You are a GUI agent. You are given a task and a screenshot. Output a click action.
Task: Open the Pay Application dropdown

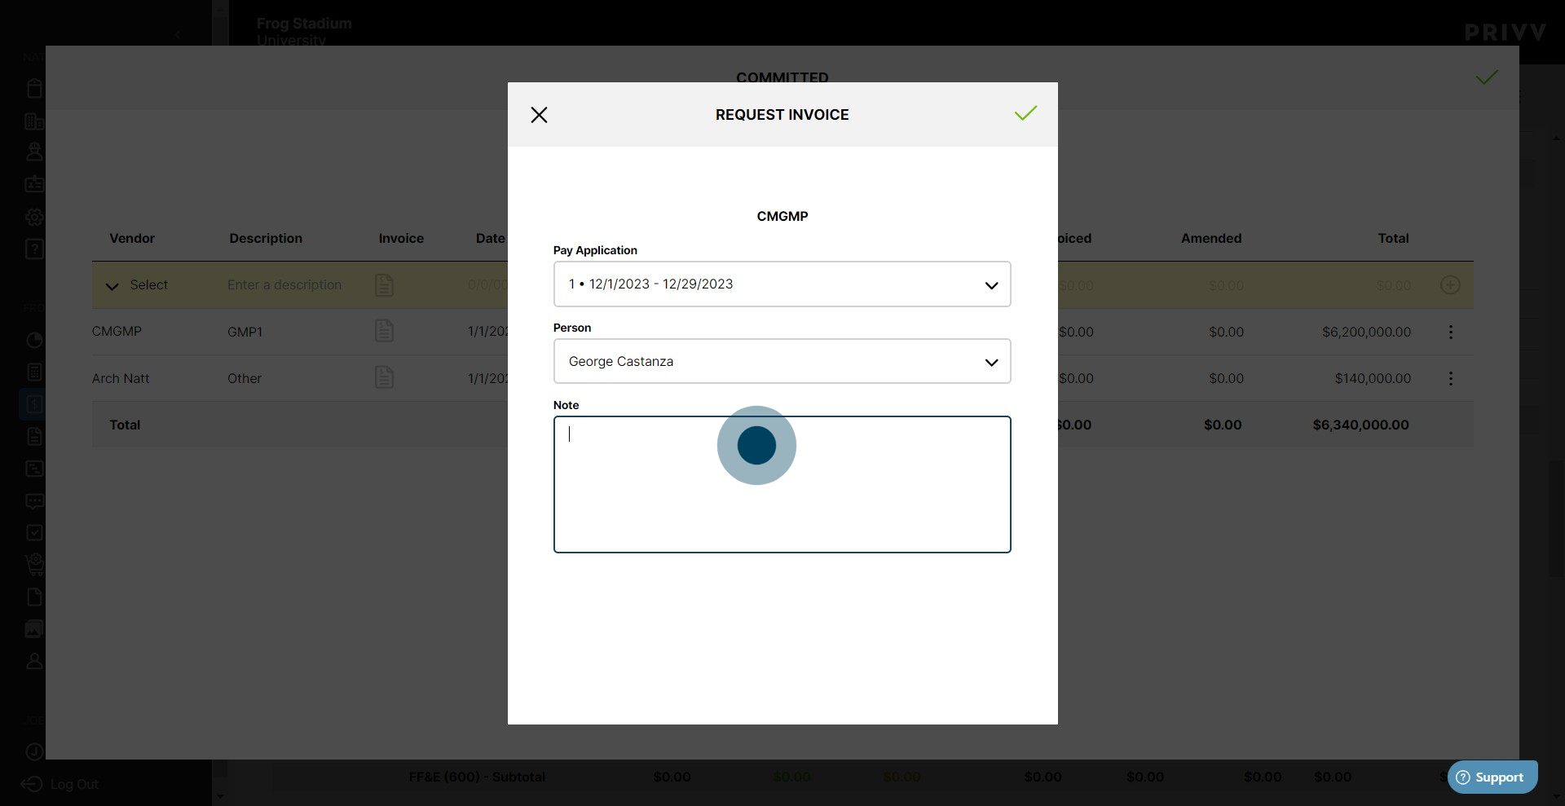coord(782,284)
